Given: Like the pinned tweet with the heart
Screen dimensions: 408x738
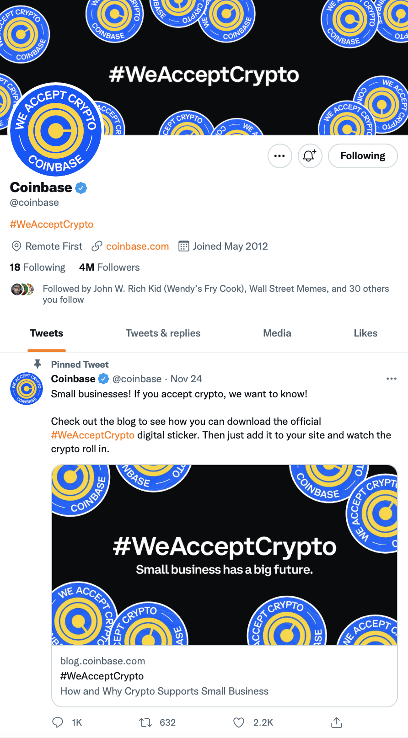Looking at the screenshot, I should pos(239,722).
